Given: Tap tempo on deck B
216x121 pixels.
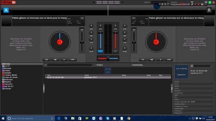Looking at the screenshot, I should [x=134, y=18].
